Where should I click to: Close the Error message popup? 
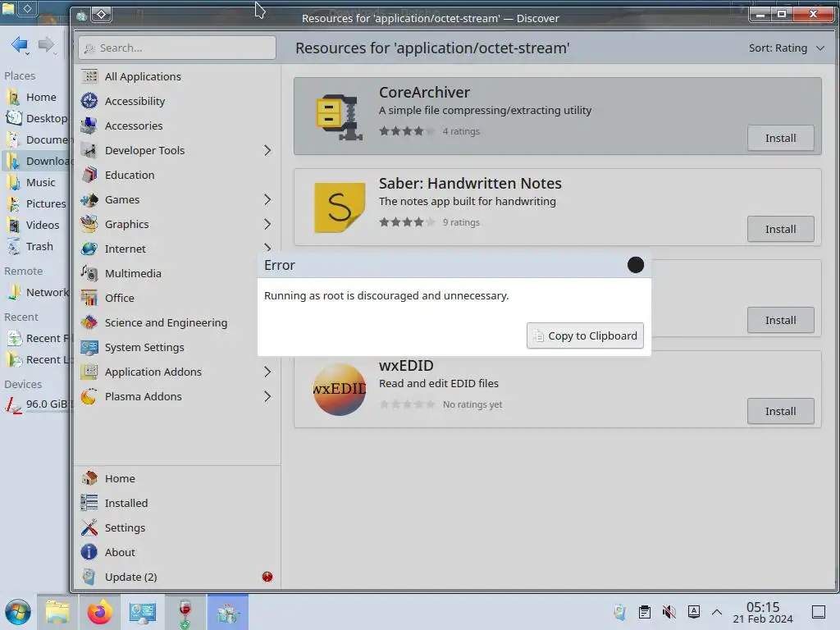[x=636, y=265]
